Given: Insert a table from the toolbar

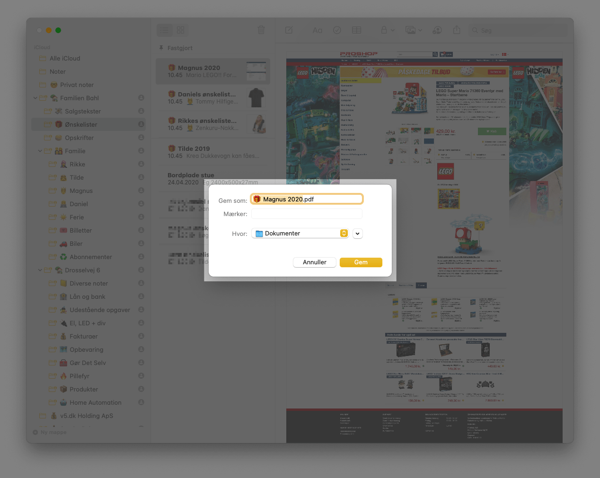Looking at the screenshot, I should pyautogui.click(x=357, y=30).
